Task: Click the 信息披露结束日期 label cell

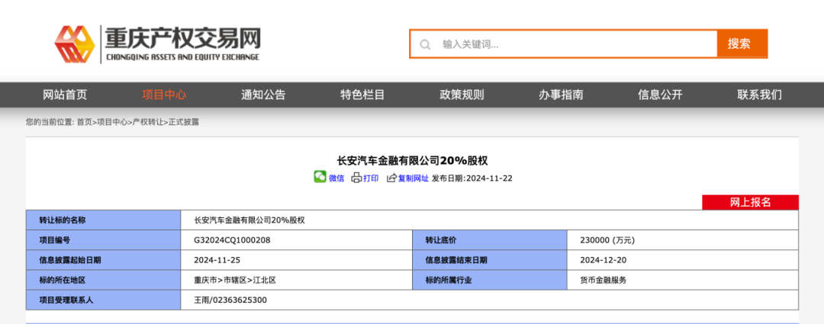Action: pos(490,261)
